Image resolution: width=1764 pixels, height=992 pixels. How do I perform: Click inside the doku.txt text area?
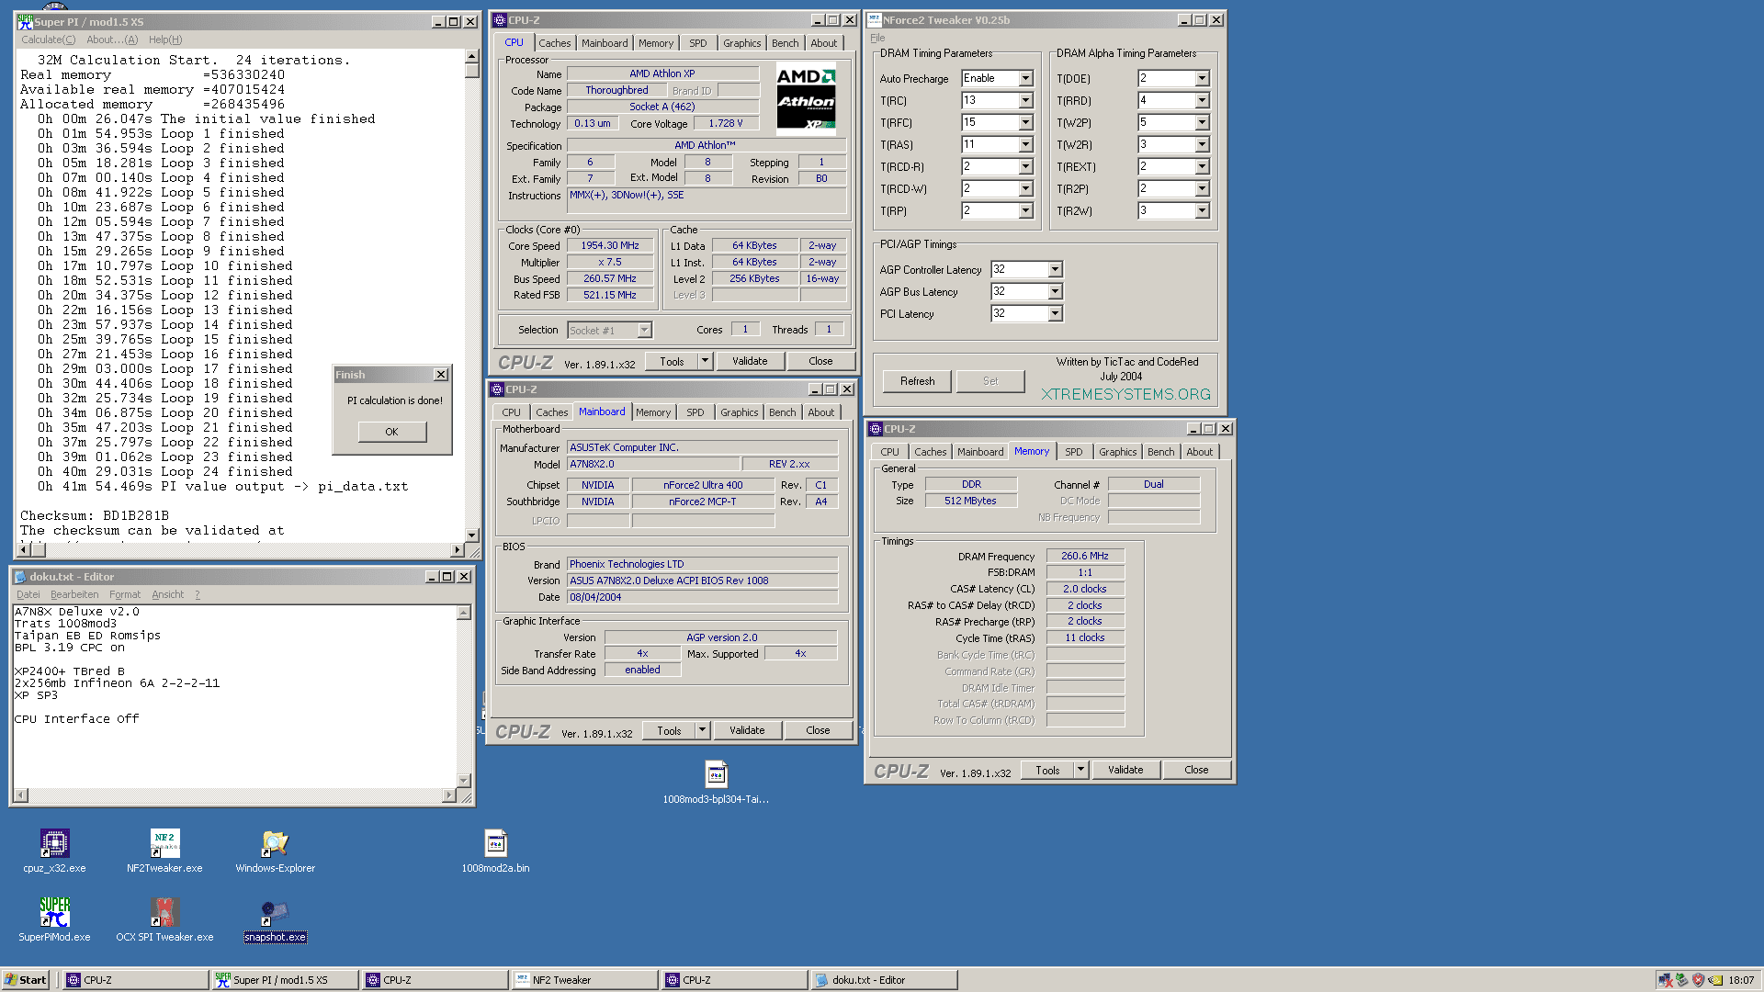(234, 696)
